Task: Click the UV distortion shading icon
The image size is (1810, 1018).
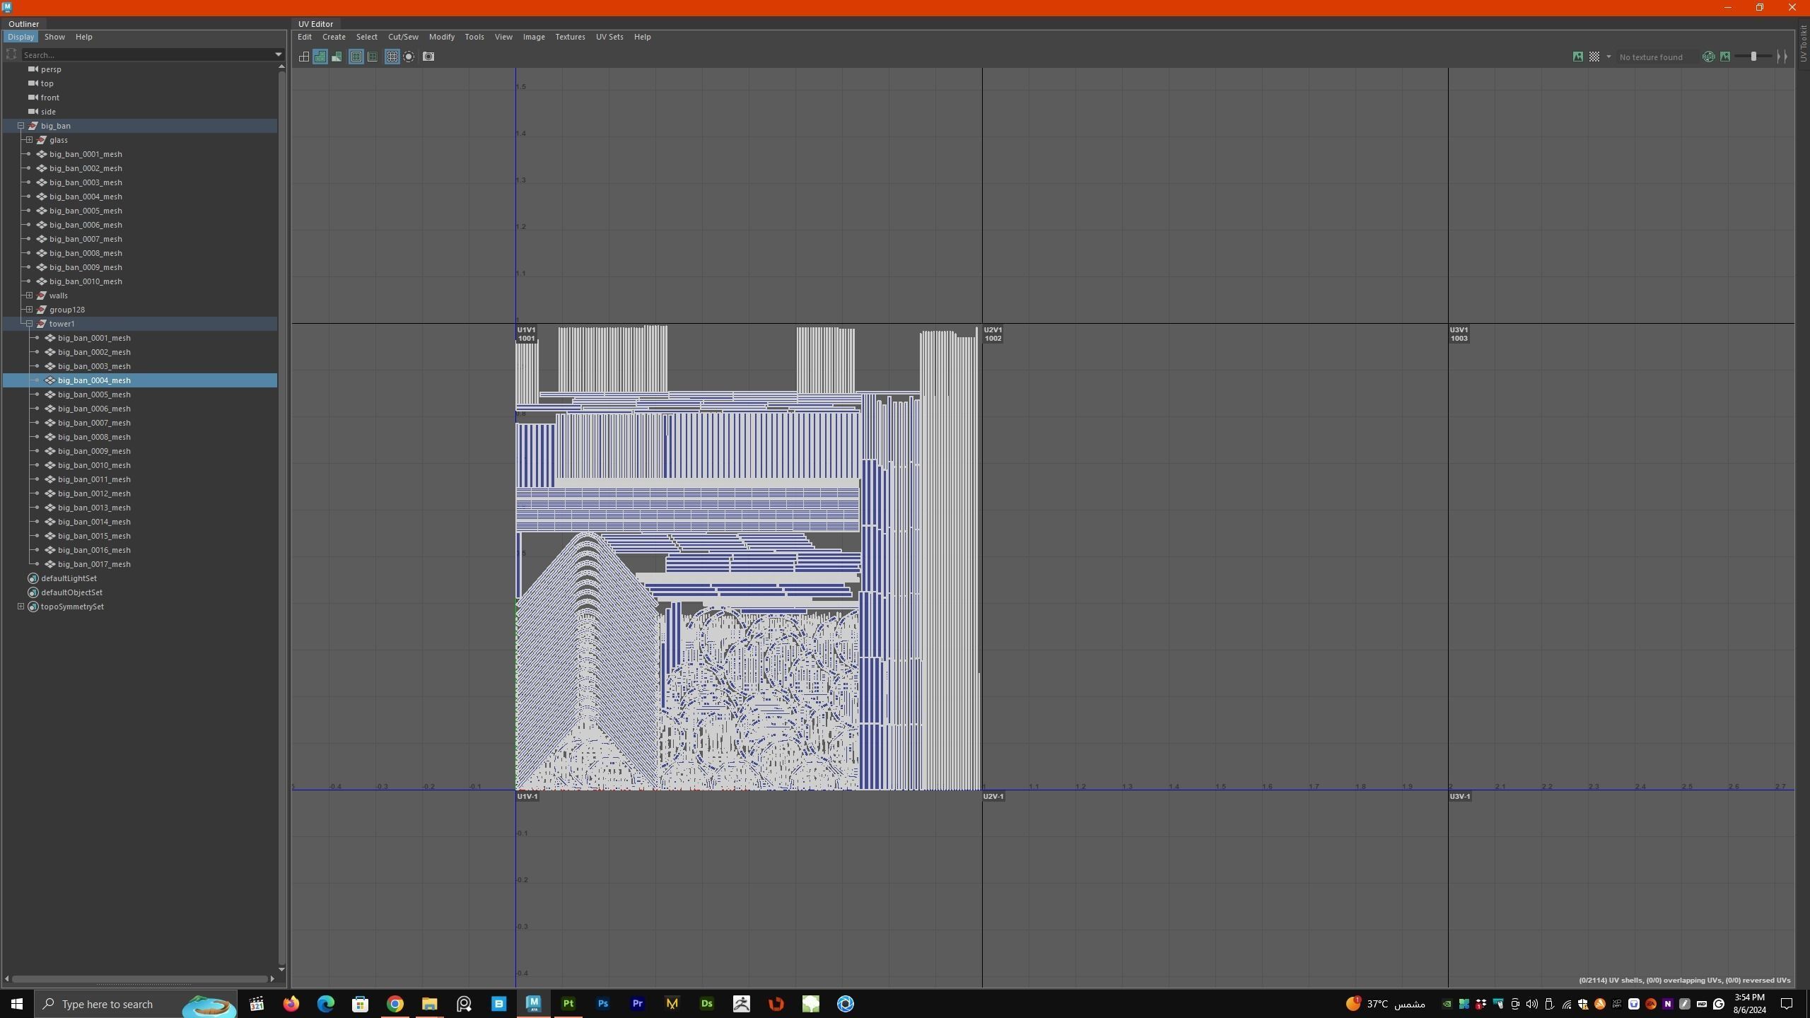Action: click(x=337, y=57)
